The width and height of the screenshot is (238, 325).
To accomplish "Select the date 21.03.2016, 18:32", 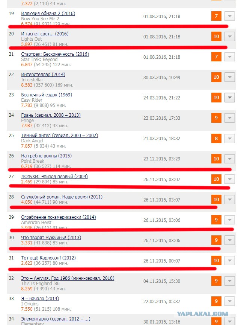I will click(162, 138).
